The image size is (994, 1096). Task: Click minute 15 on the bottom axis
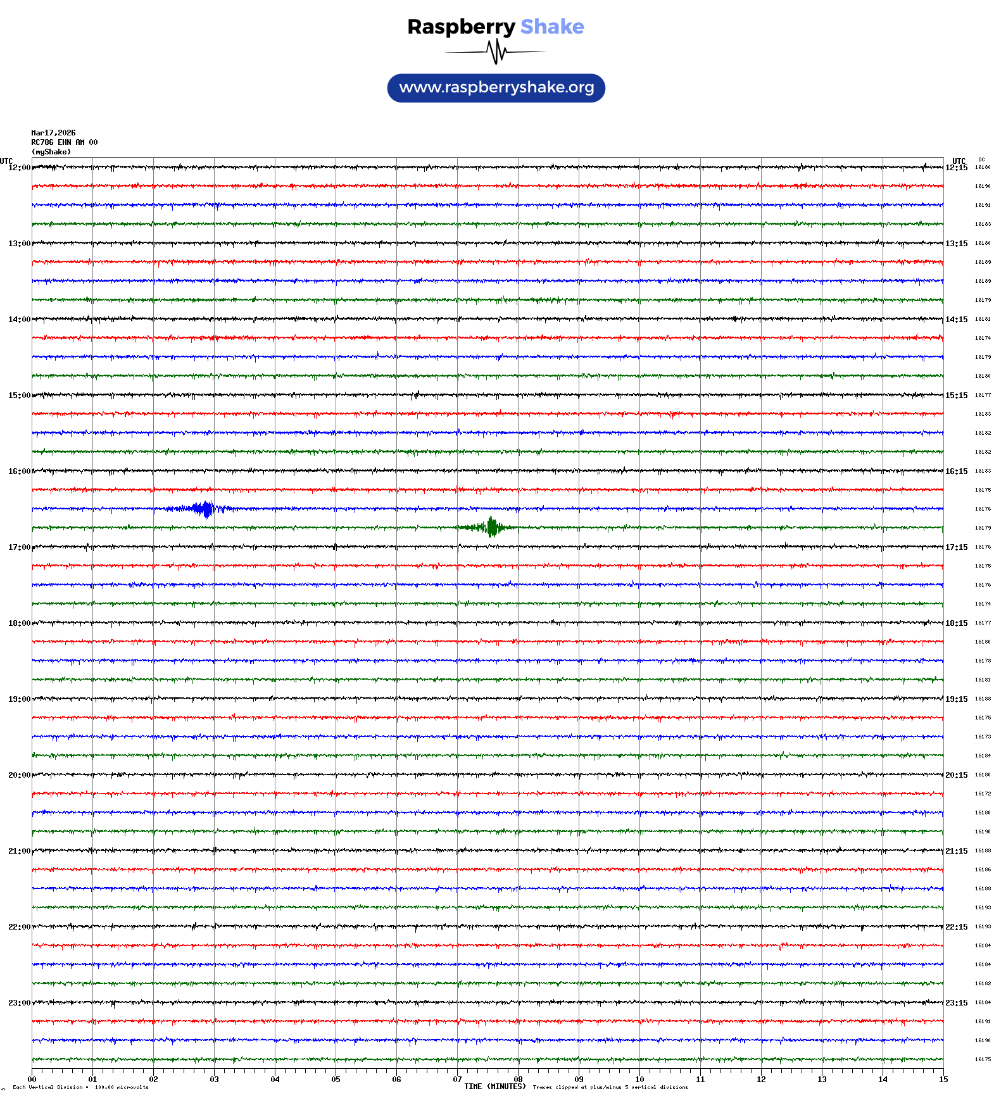(943, 1080)
